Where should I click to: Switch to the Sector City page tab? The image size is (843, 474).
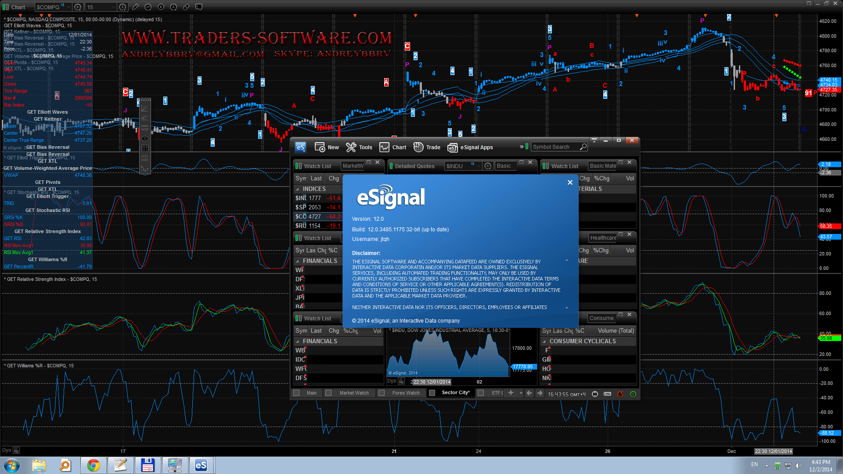pyautogui.click(x=455, y=392)
